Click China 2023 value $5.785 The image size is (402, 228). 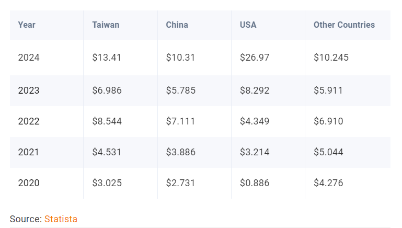(x=181, y=90)
